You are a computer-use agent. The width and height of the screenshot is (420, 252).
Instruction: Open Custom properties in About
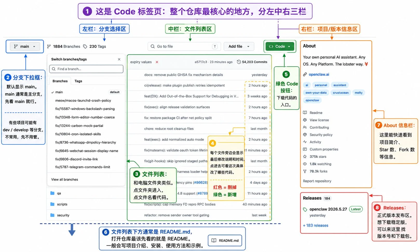[x=324, y=149]
